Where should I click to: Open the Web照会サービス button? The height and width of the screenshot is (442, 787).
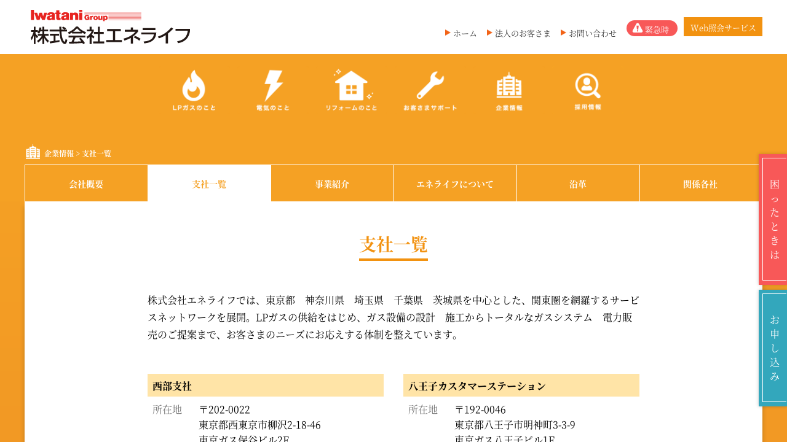coord(722,28)
